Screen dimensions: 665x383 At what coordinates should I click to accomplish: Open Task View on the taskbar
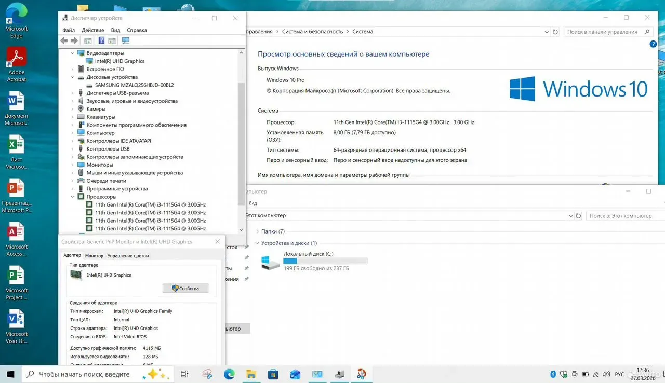184,374
